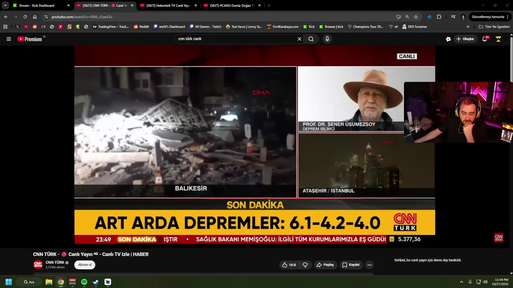This screenshot has width=513, height=288.
Task: Click the browser home button
Action: (35, 17)
